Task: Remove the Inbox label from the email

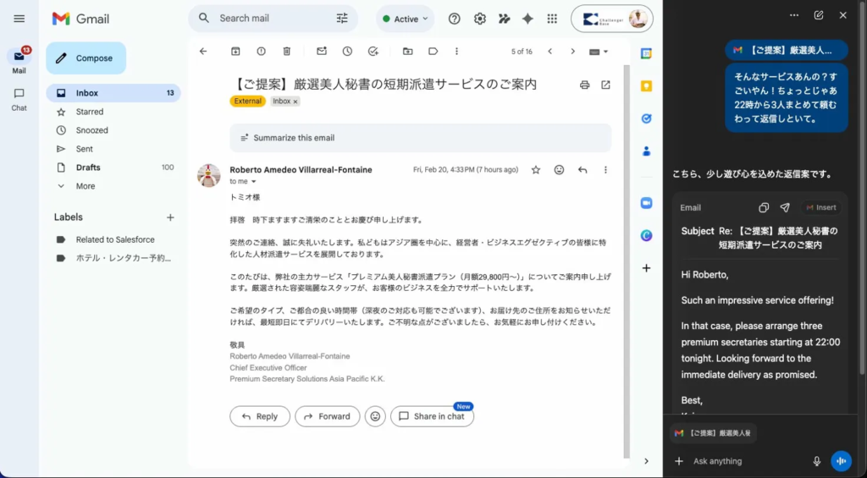Action: [295, 102]
